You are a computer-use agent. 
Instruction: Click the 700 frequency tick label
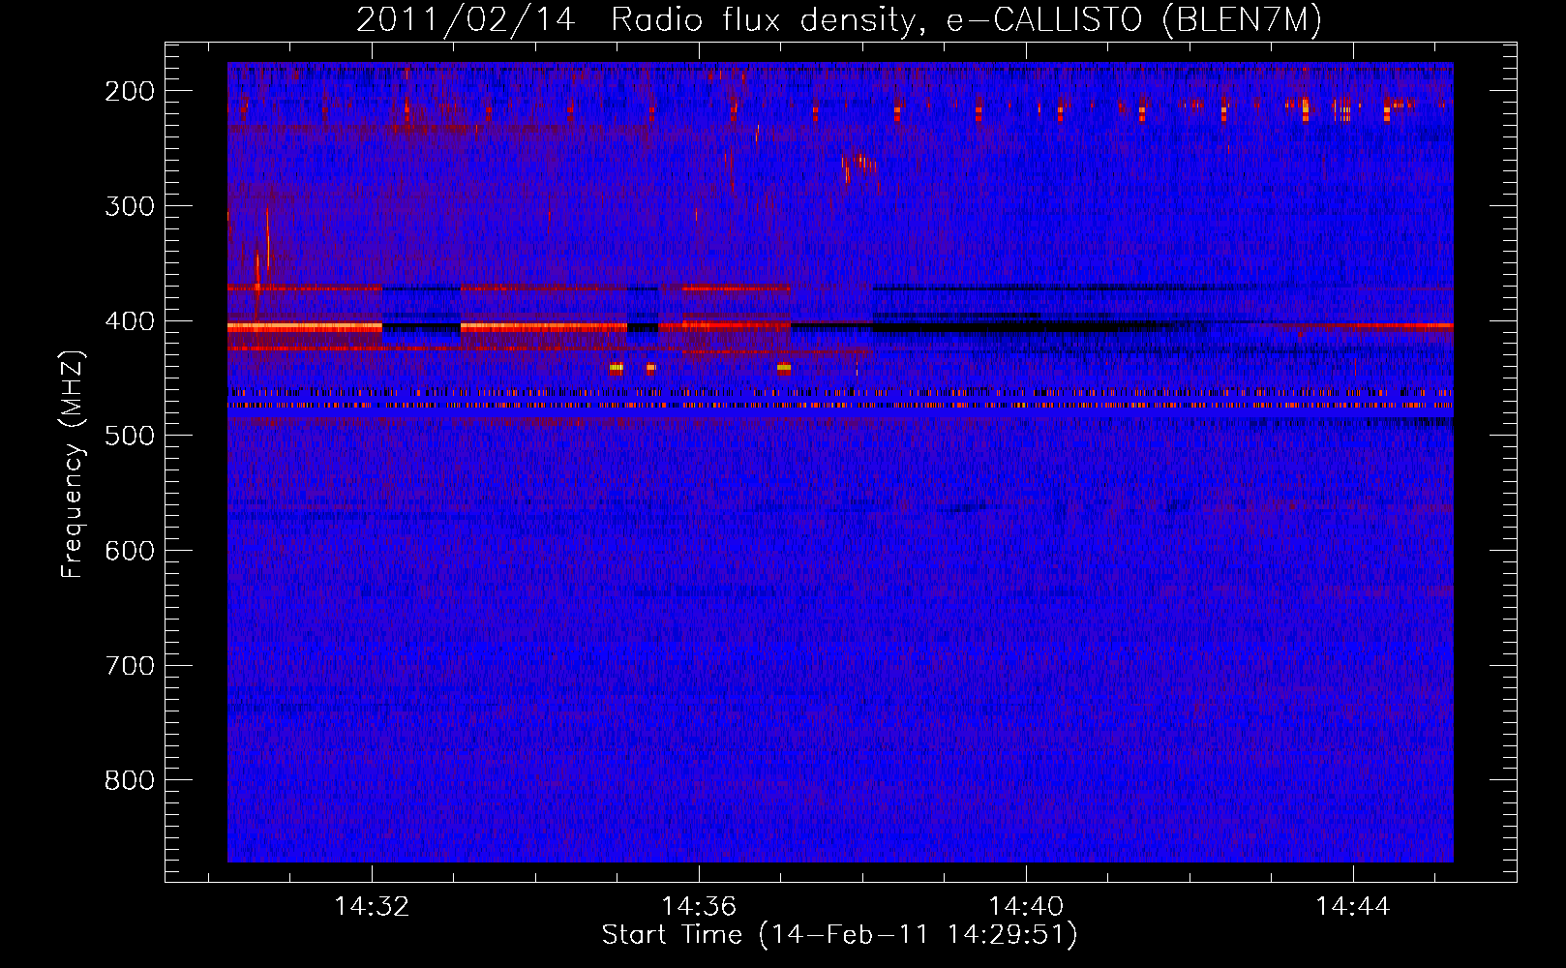click(x=129, y=666)
